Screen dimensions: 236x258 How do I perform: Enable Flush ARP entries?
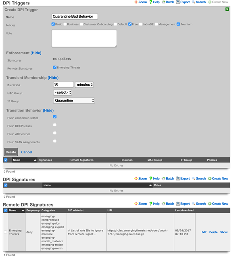[x=55, y=133]
